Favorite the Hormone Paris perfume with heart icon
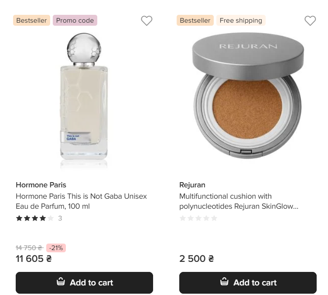328x295 pixels. pos(147,20)
